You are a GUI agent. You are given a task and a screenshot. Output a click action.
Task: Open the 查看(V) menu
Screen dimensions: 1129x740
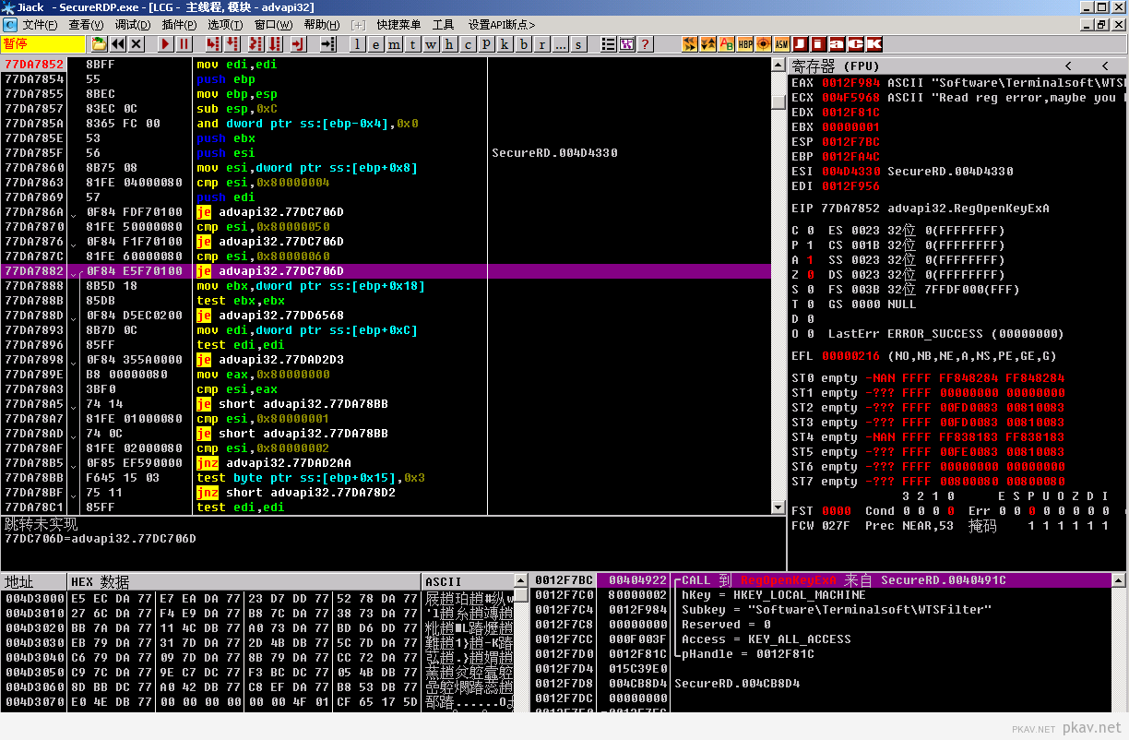86,25
